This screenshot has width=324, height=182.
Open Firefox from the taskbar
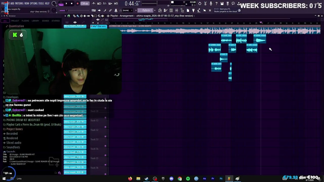tap(130, 179)
